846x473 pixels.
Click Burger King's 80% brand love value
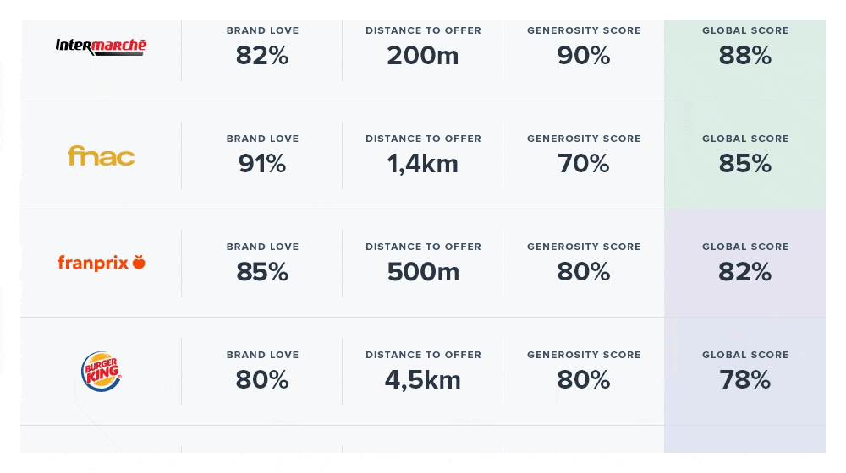click(262, 380)
